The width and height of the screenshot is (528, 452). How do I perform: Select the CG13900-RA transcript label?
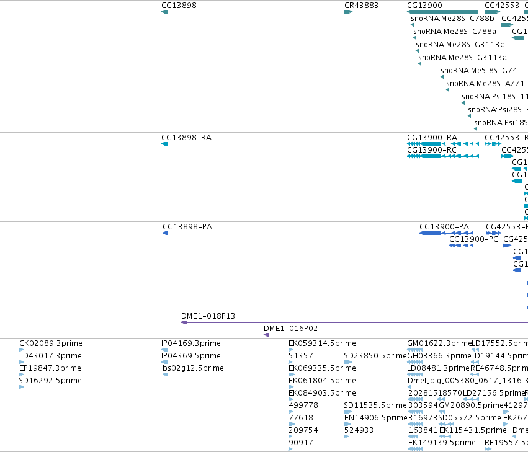(432, 138)
